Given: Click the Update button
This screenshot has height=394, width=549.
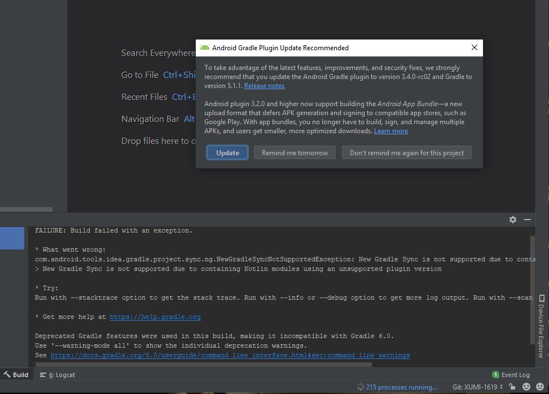Looking at the screenshot, I should click(x=227, y=153).
